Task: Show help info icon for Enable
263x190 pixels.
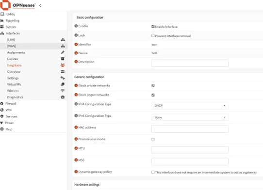Action: [x=76, y=26]
